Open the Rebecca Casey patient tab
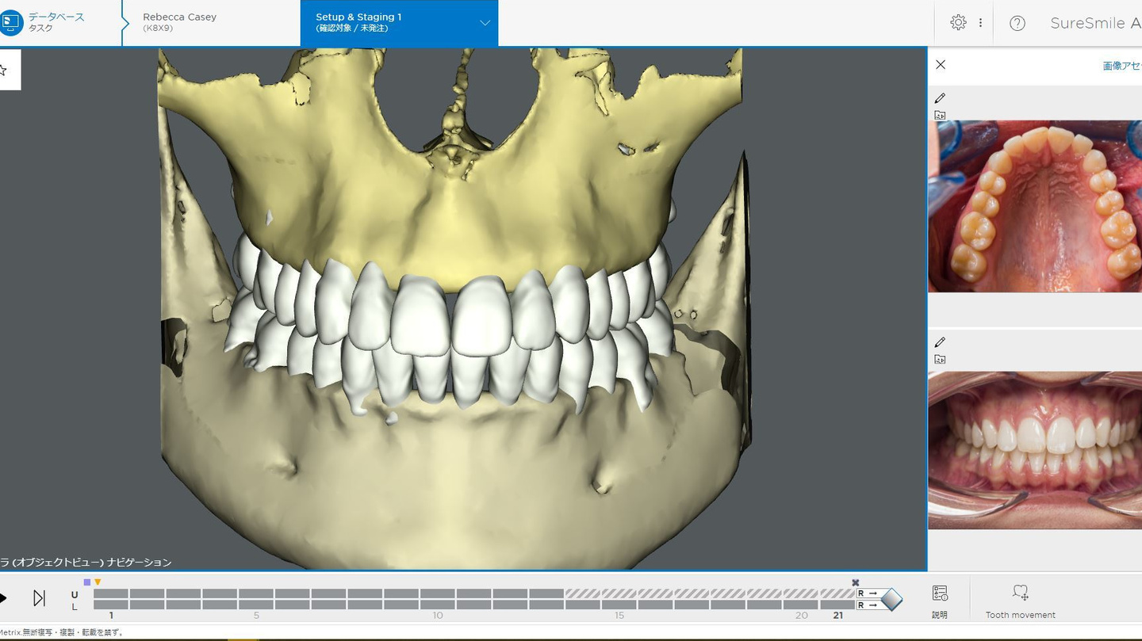The width and height of the screenshot is (1142, 641). pos(180,22)
